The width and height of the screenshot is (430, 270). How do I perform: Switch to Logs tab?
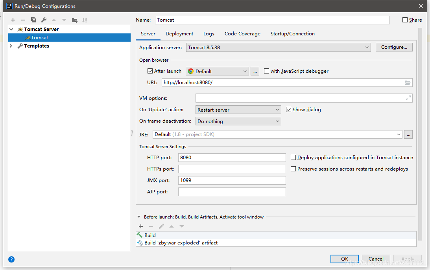pyautogui.click(x=209, y=34)
